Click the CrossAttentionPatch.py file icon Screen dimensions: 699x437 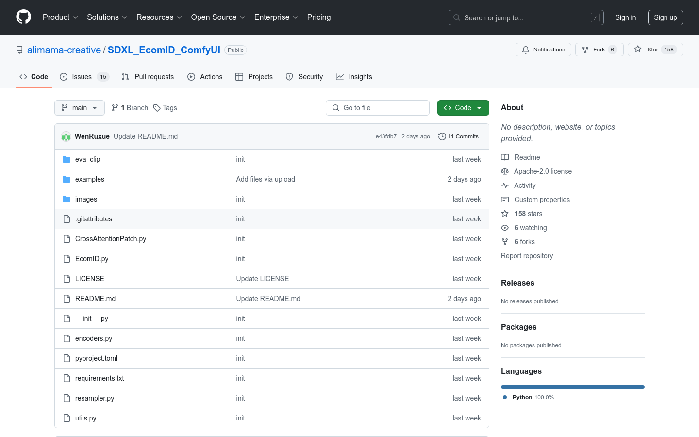coord(67,239)
